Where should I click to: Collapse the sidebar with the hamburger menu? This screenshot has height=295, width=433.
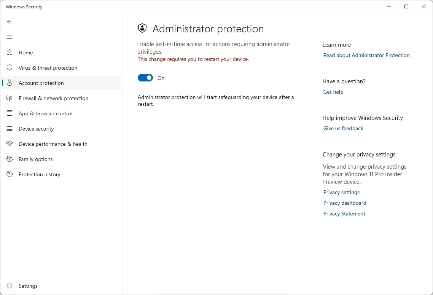10,37
